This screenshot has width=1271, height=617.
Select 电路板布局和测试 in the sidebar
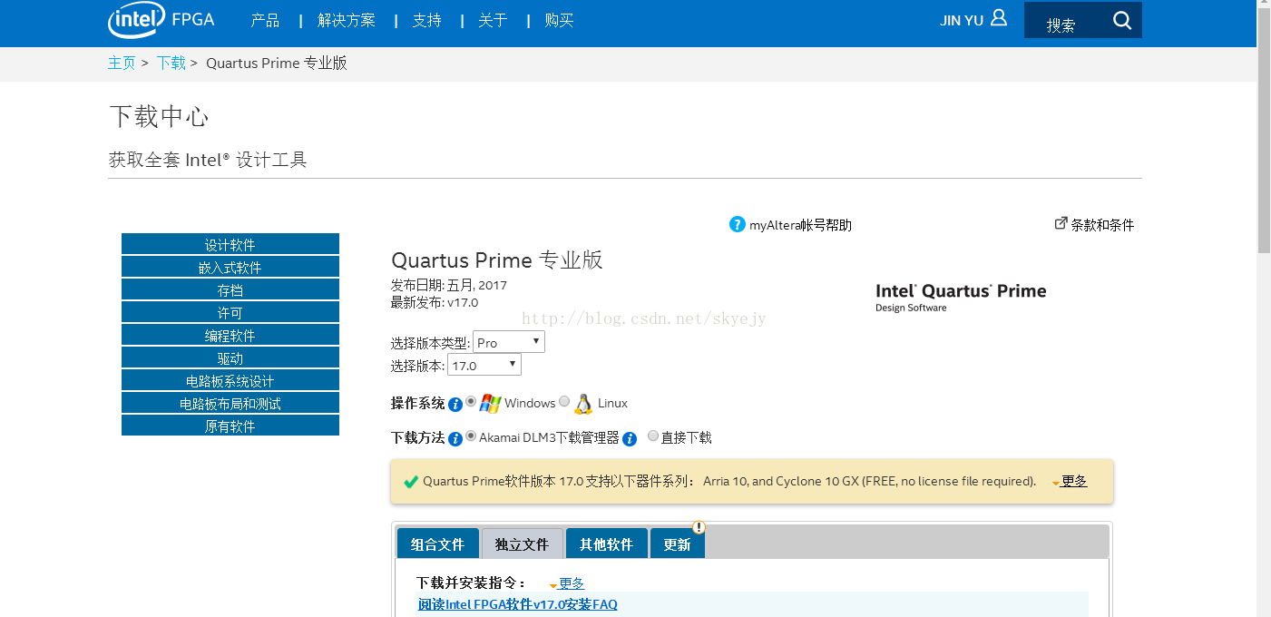(230, 403)
